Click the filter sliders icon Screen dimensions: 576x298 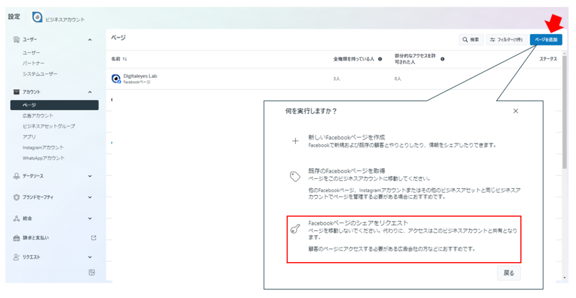[493, 39]
